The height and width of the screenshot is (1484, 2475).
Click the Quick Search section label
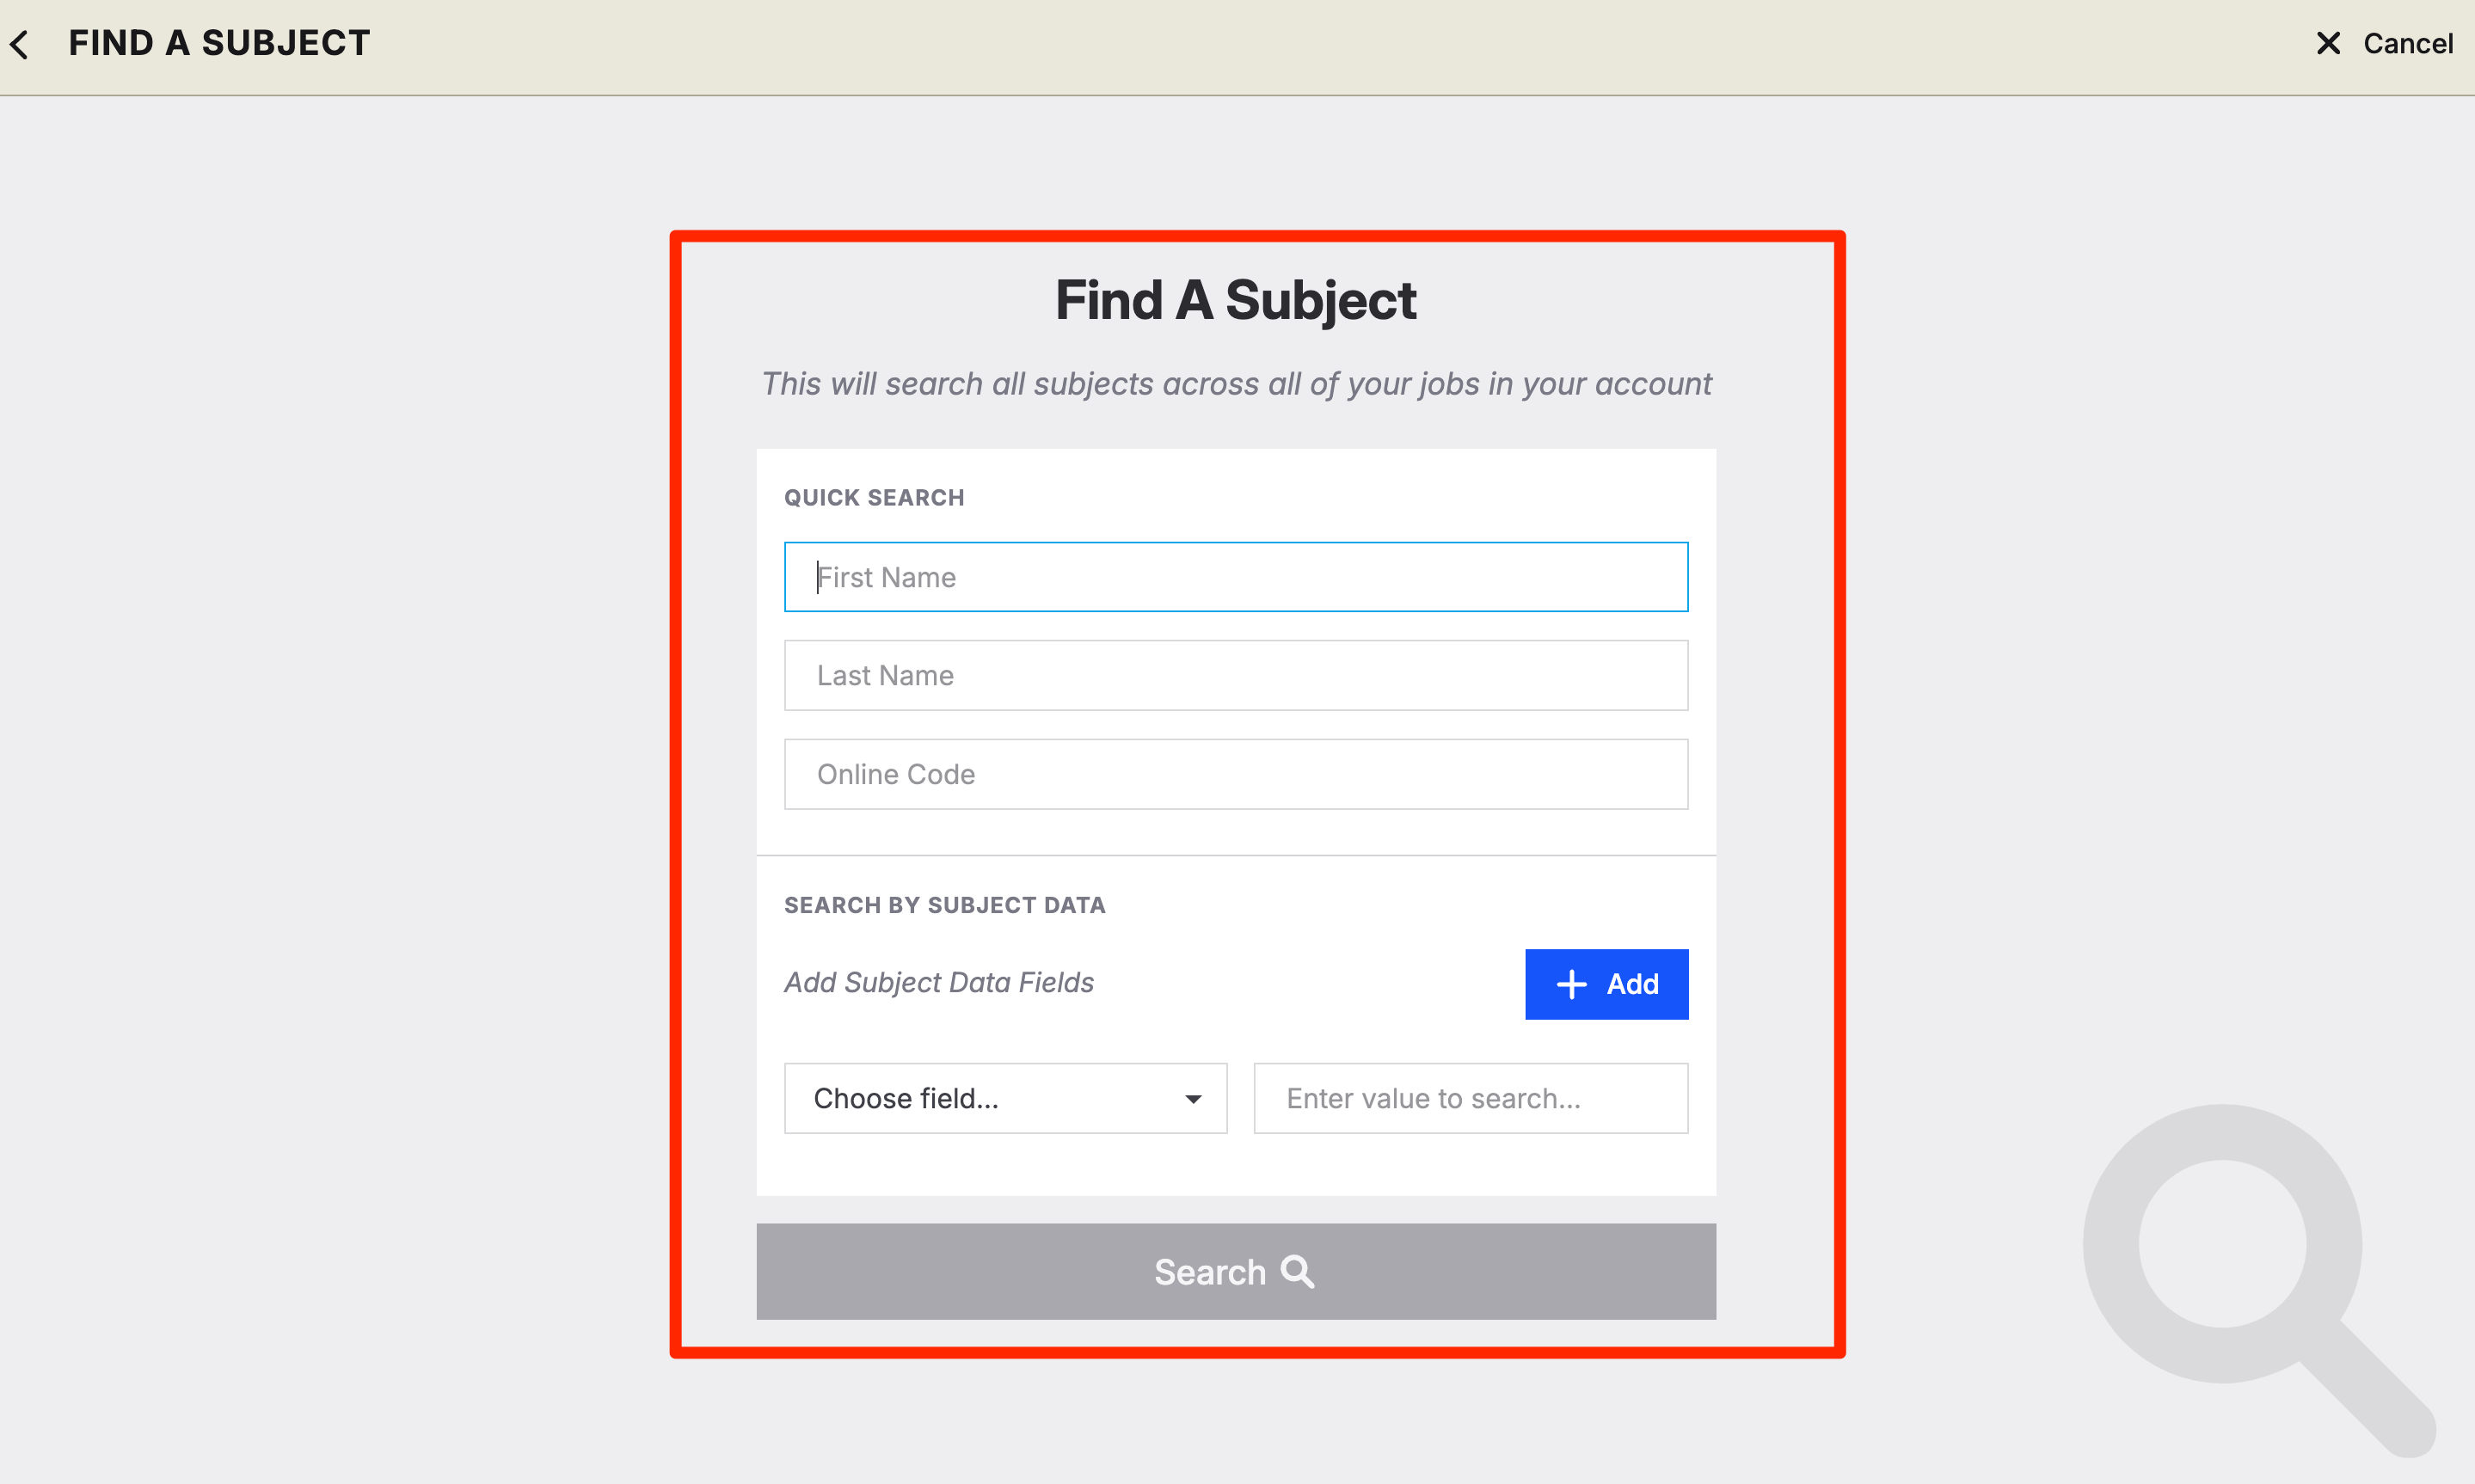874,498
